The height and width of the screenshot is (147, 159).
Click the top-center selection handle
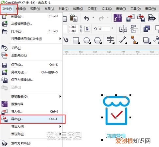[116, 95]
